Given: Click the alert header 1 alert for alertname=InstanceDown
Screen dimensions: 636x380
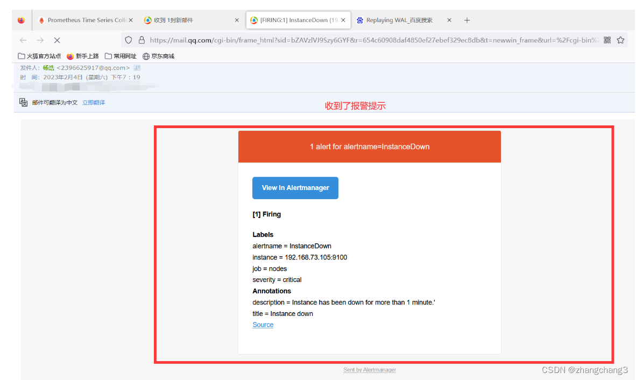Looking at the screenshot, I should pyautogui.click(x=370, y=147).
